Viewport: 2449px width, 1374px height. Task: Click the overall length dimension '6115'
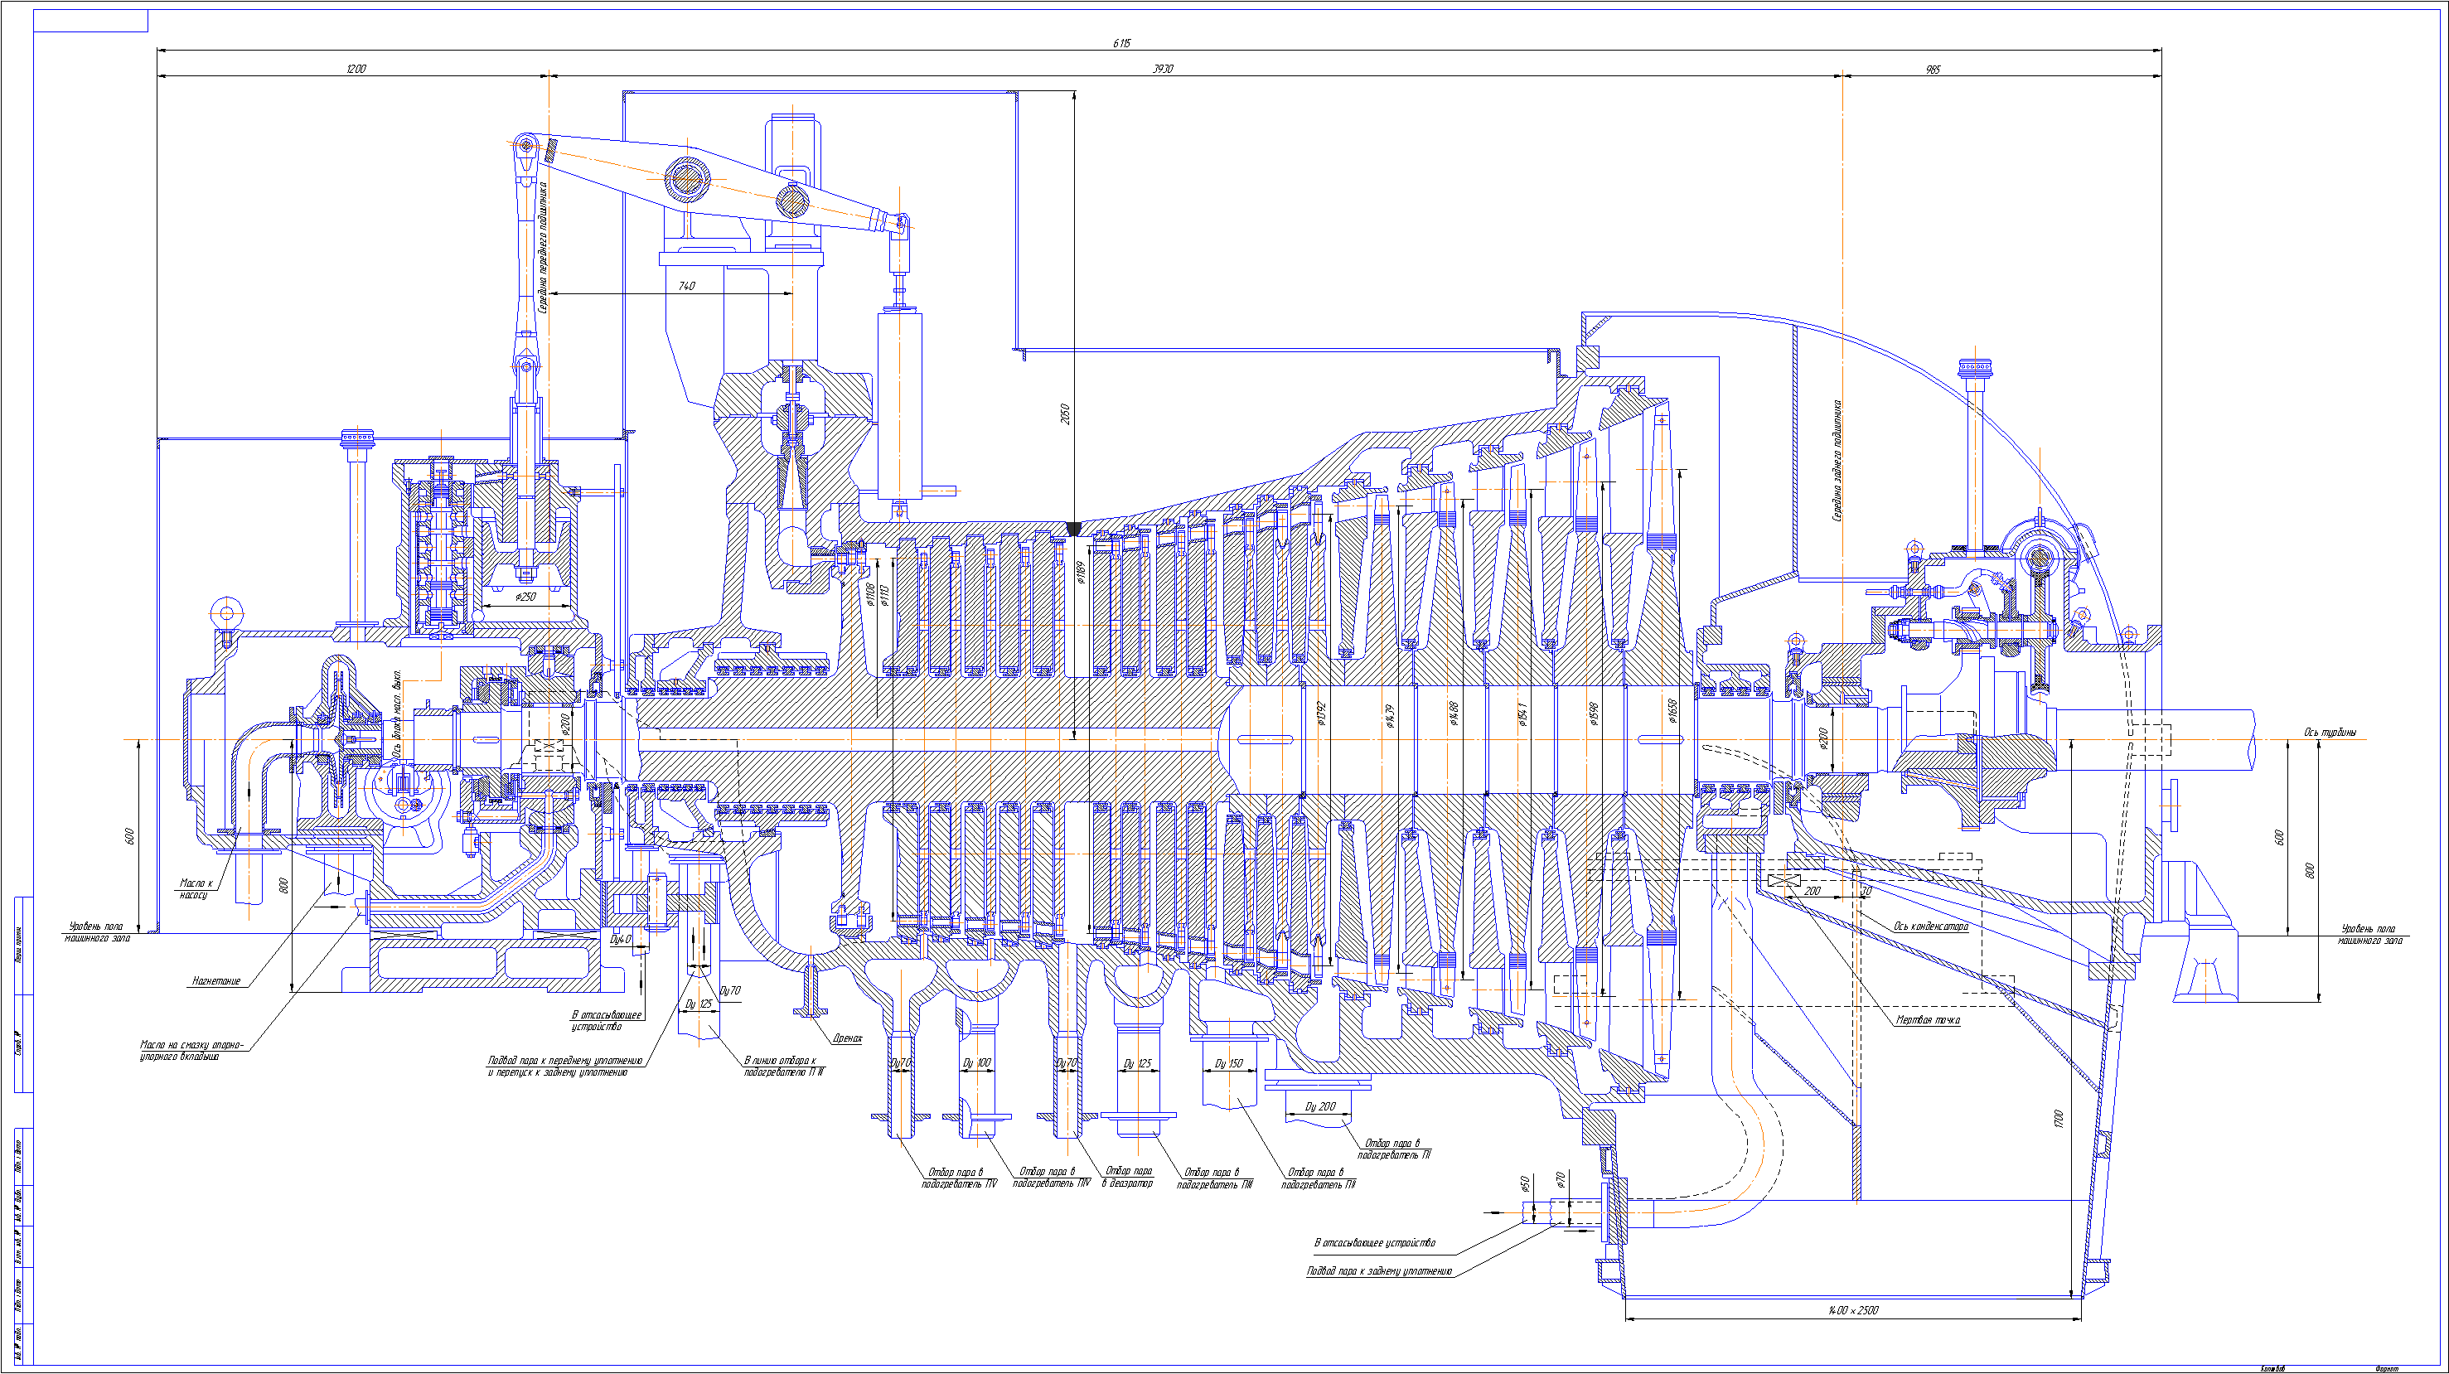coord(1122,43)
